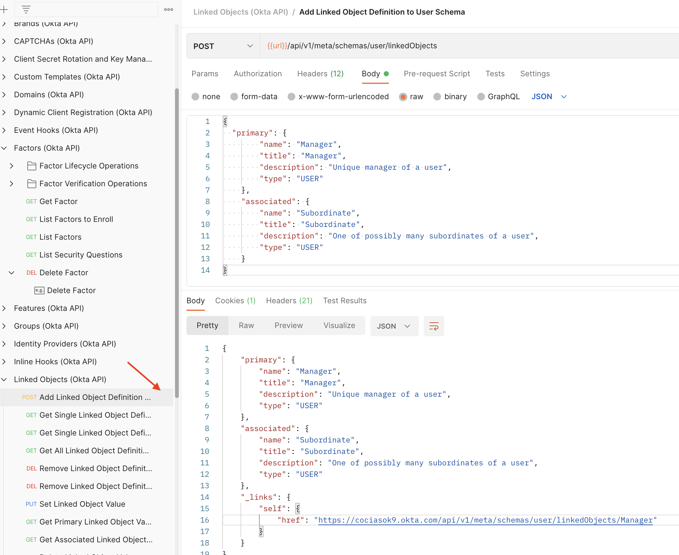Click the Raw response view button
The image size is (679, 555).
point(246,325)
